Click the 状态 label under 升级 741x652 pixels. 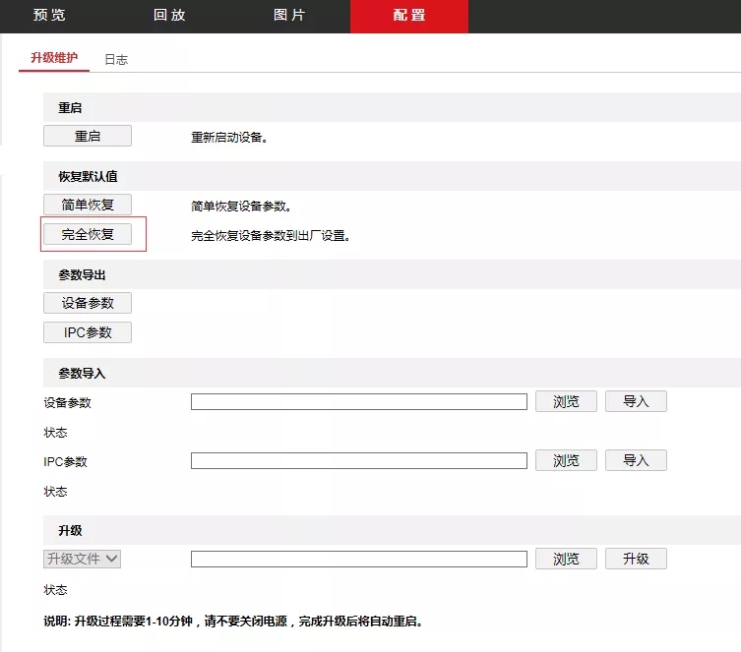pos(55,590)
